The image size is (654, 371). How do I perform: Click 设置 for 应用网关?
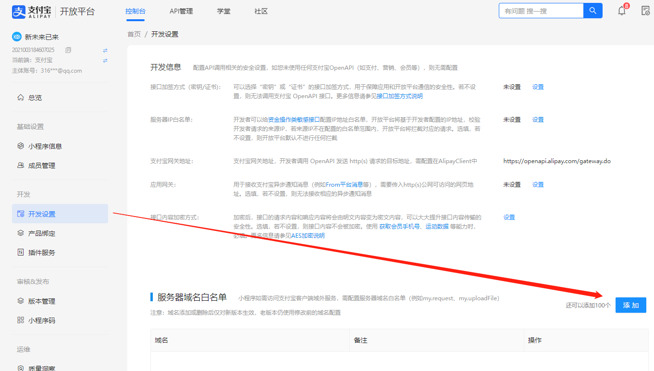[538, 185]
